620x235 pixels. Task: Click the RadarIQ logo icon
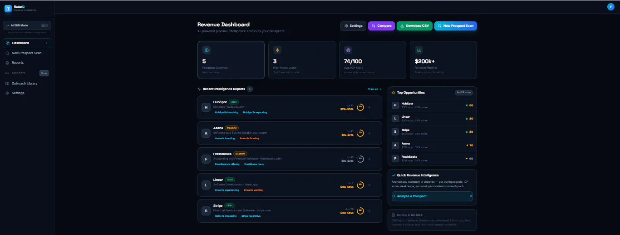[8, 8]
